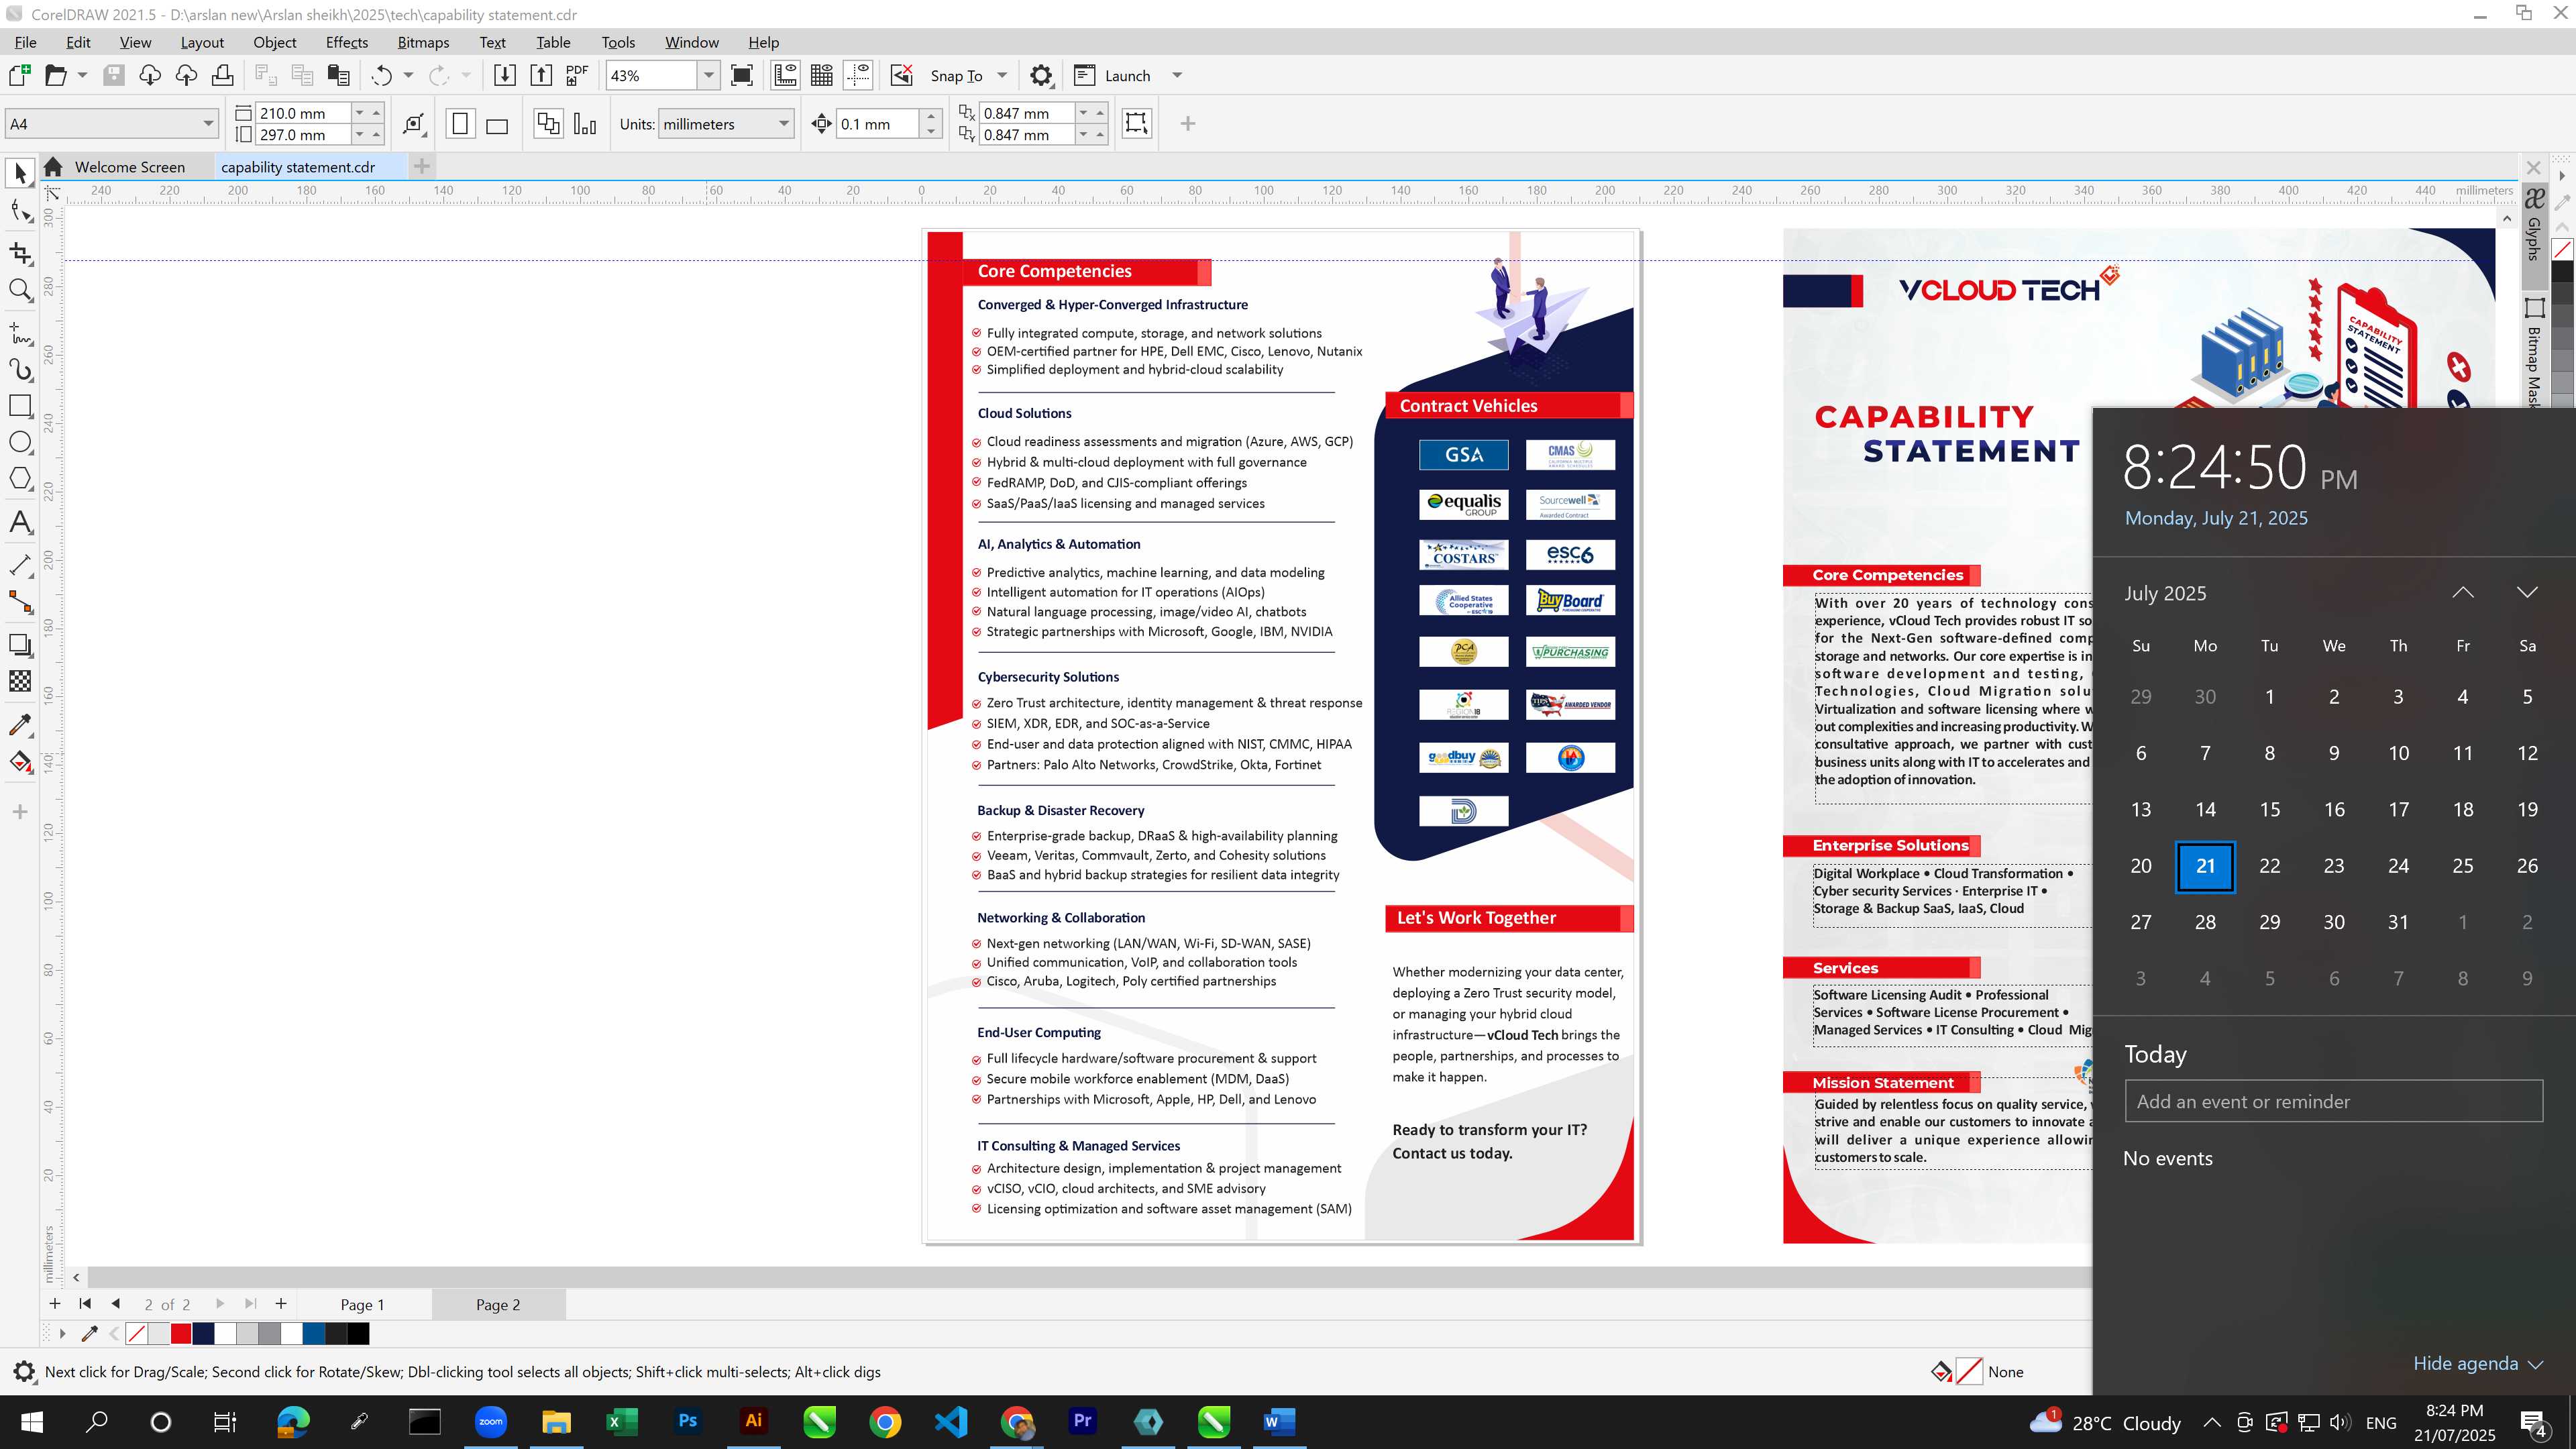Click the Open folder icon
The width and height of the screenshot is (2576, 1449).
point(55,75)
